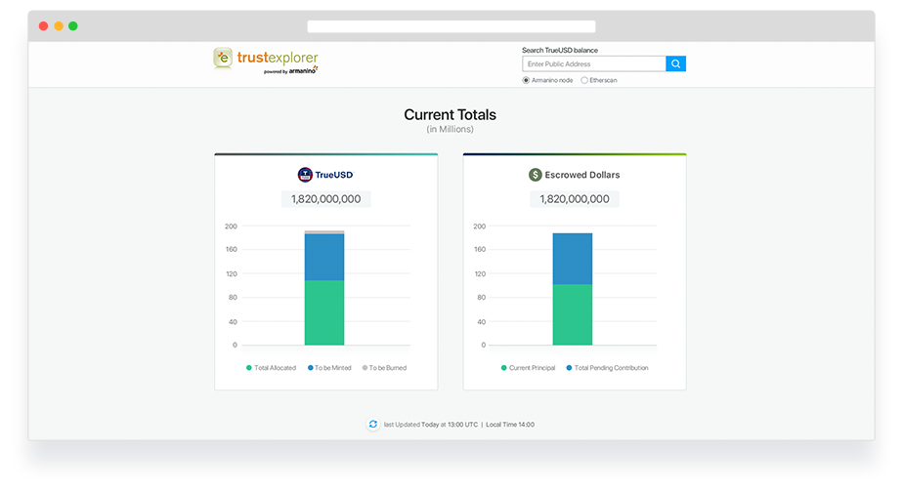Click the blue search magnifier button
903x493 pixels.
[x=675, y=63]
